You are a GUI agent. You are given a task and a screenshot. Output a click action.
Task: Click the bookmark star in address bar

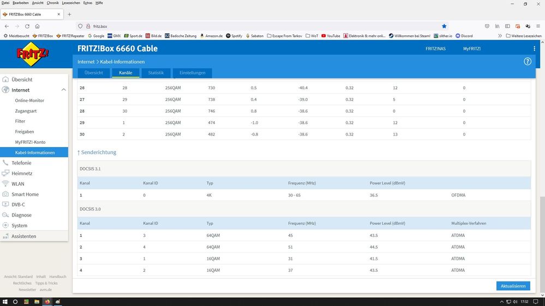[x=444, y=26]
